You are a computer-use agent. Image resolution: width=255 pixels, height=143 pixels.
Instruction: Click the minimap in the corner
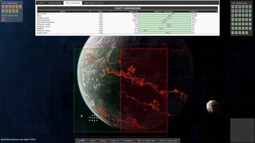pyautogui.click(x=242, y=130)
